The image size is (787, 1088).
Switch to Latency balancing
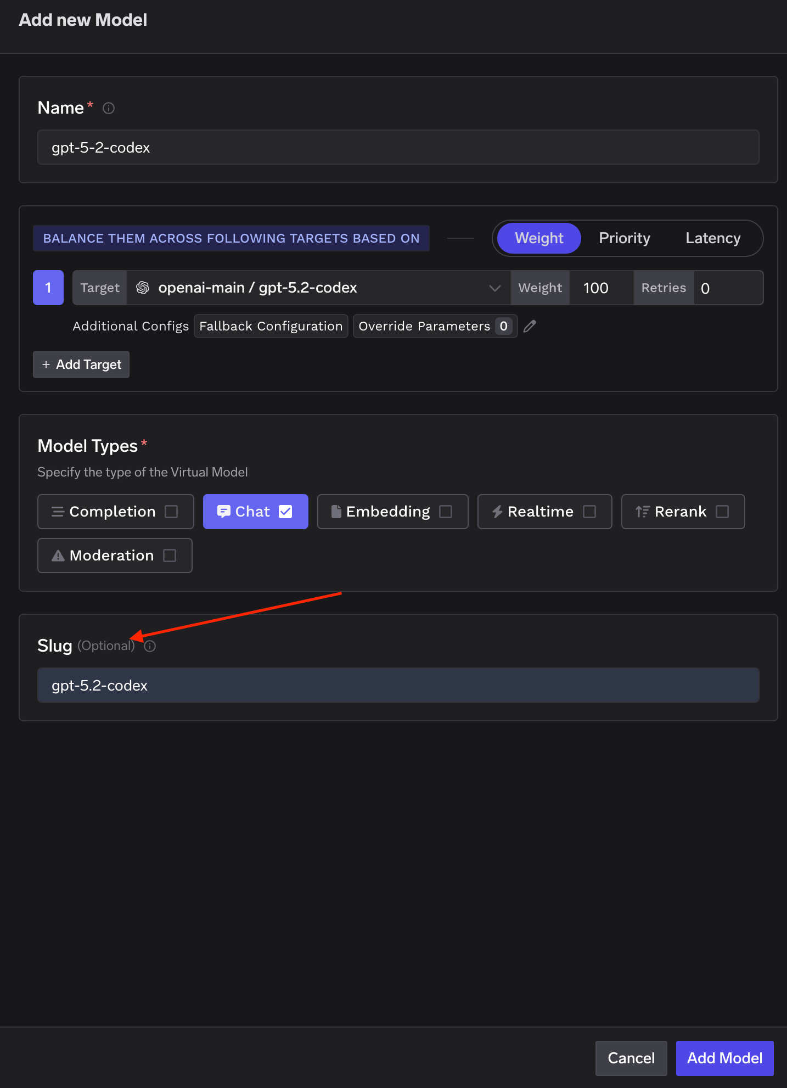pos(713,238)
